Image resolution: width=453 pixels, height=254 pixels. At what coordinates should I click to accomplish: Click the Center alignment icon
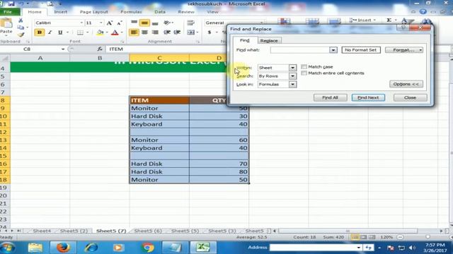coord(144,32)
